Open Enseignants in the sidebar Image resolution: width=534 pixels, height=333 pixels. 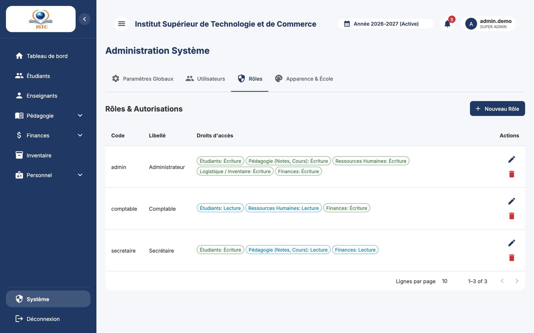pyautogui.click(x=48, y=96)
